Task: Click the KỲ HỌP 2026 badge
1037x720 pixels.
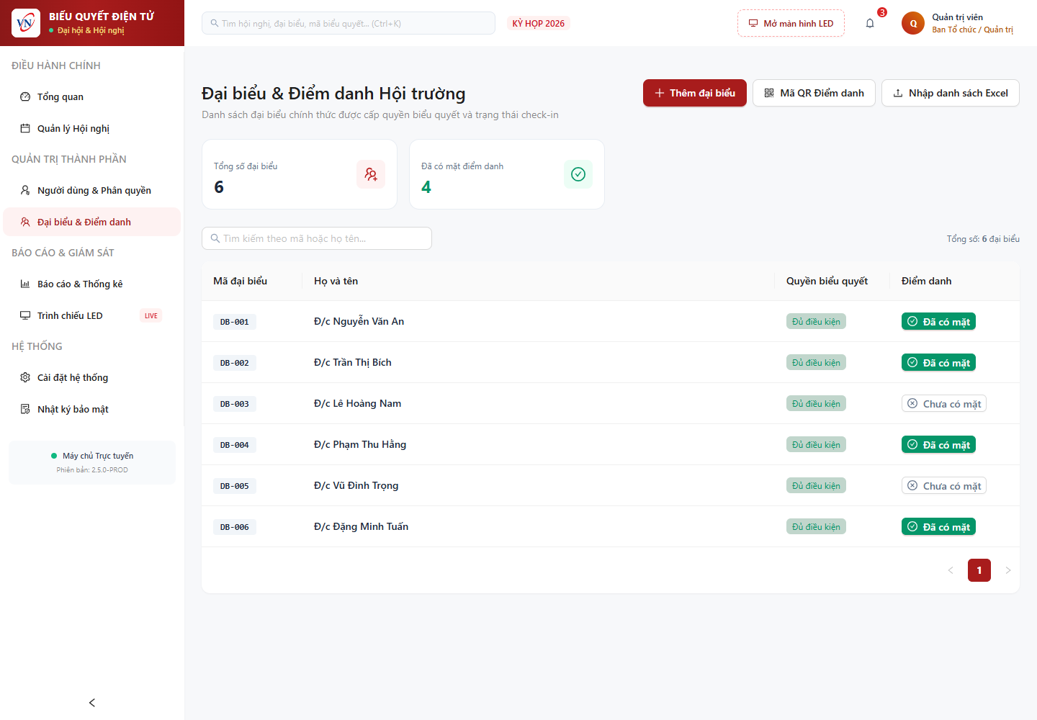Action: pos(539,23)
